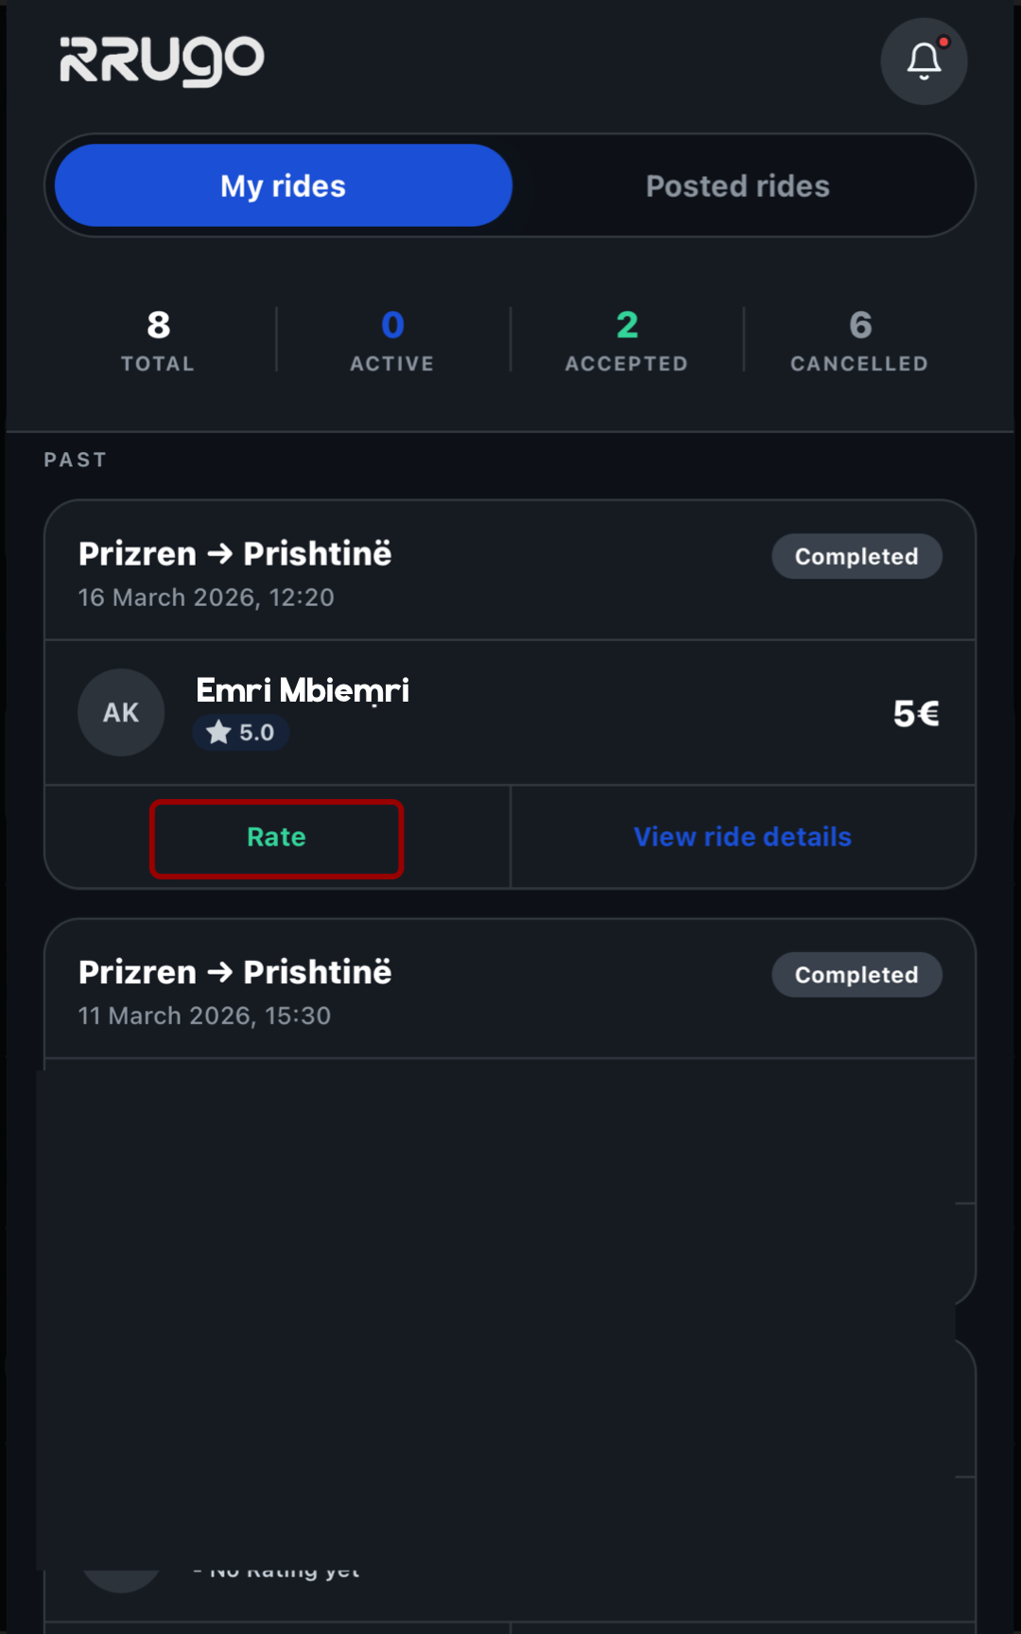Filter by Accepted rides stat

click(x=627, y=340)
